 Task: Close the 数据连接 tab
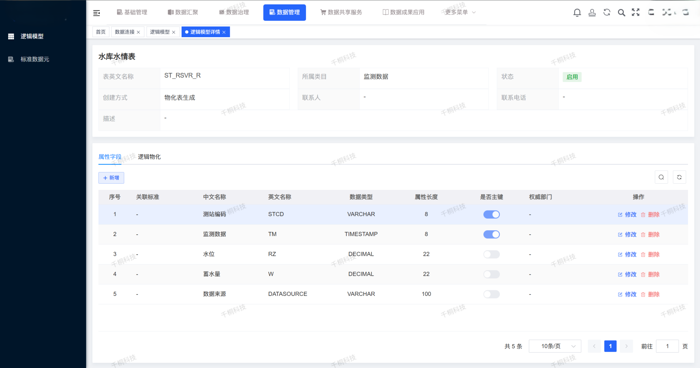tap(139, 32)
